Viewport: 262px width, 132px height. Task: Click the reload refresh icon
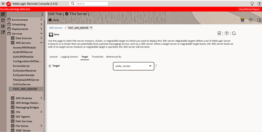coord(234,33)
